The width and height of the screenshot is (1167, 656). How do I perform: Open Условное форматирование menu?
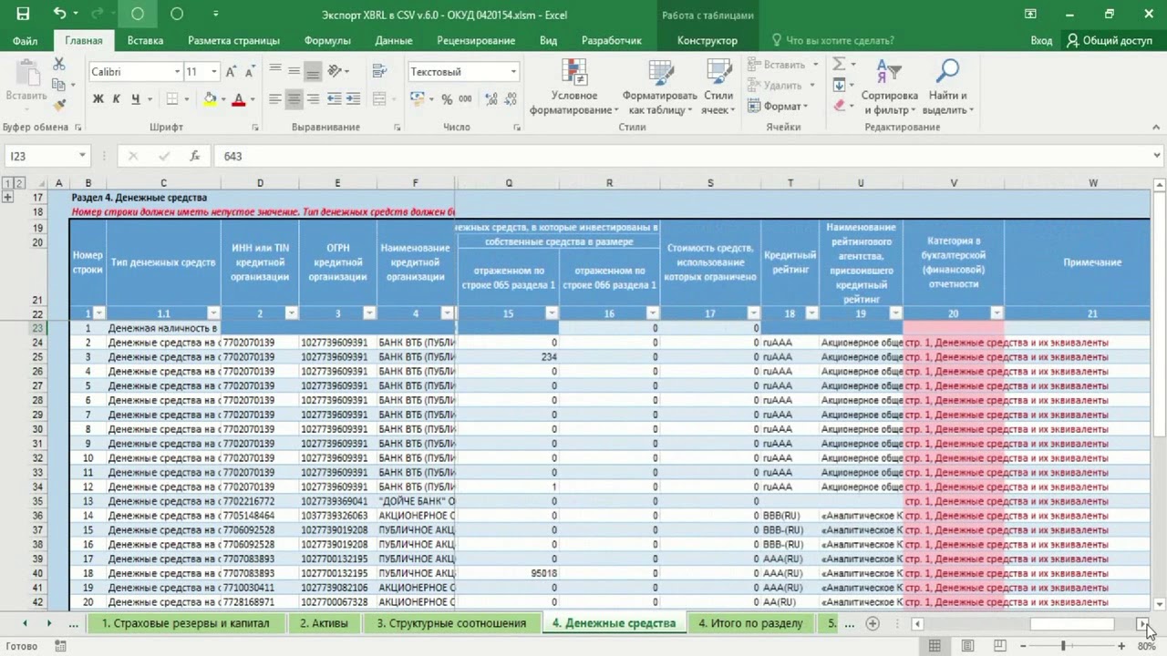click(574, 88)
